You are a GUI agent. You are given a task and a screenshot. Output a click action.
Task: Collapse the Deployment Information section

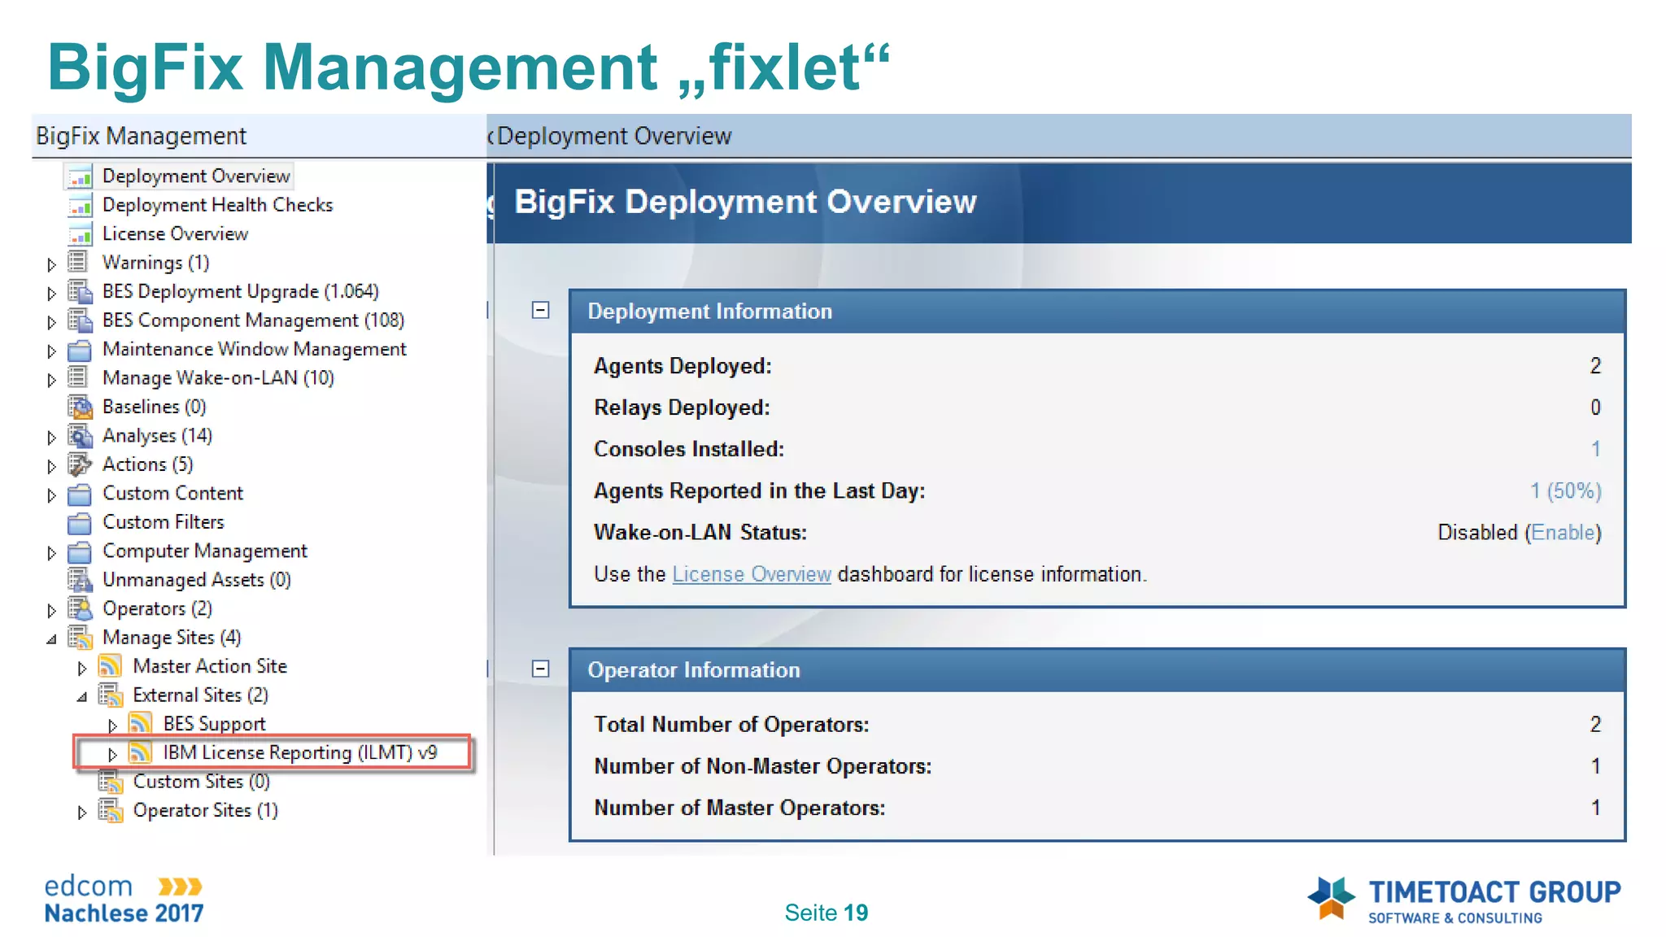click(541, 310)
